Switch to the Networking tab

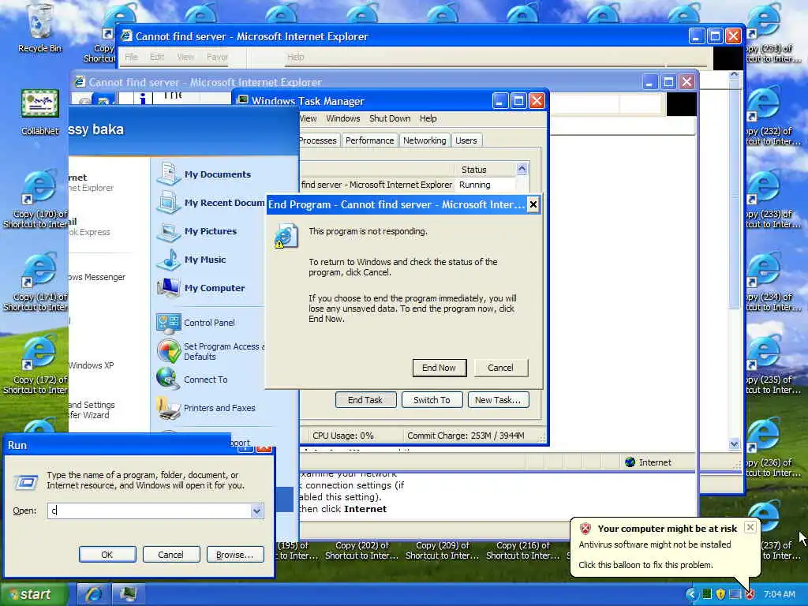[425, 140]
